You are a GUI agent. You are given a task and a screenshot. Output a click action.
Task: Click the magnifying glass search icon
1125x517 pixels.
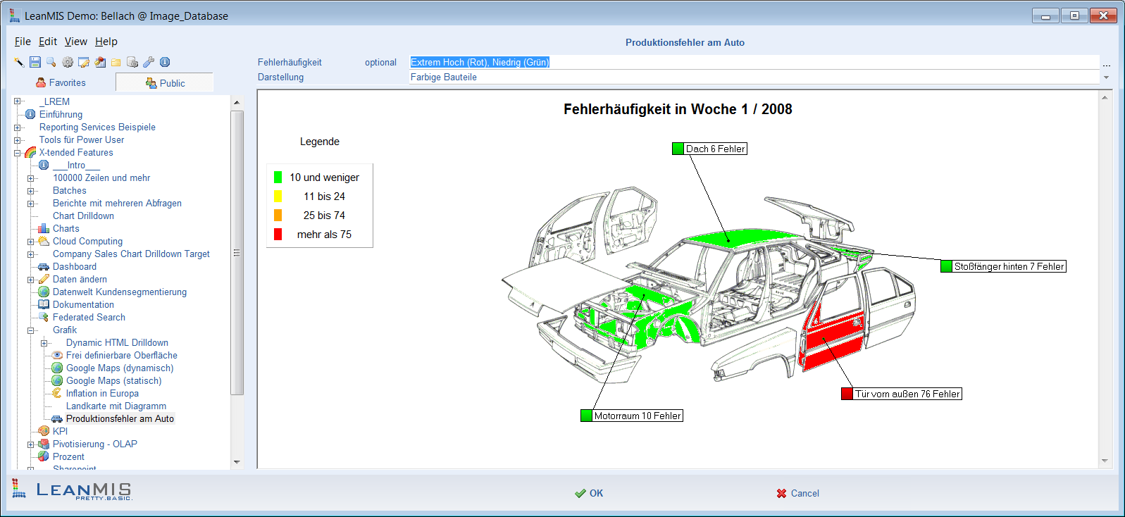click(x=51, y=62)
